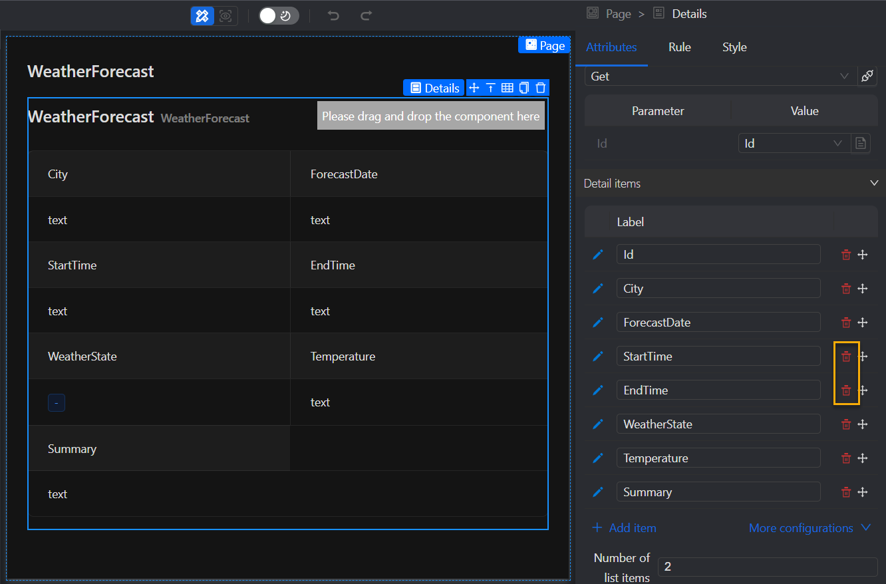
Task: Edit the EndTime item with the pencil
Action: click(x=598, y=390)
